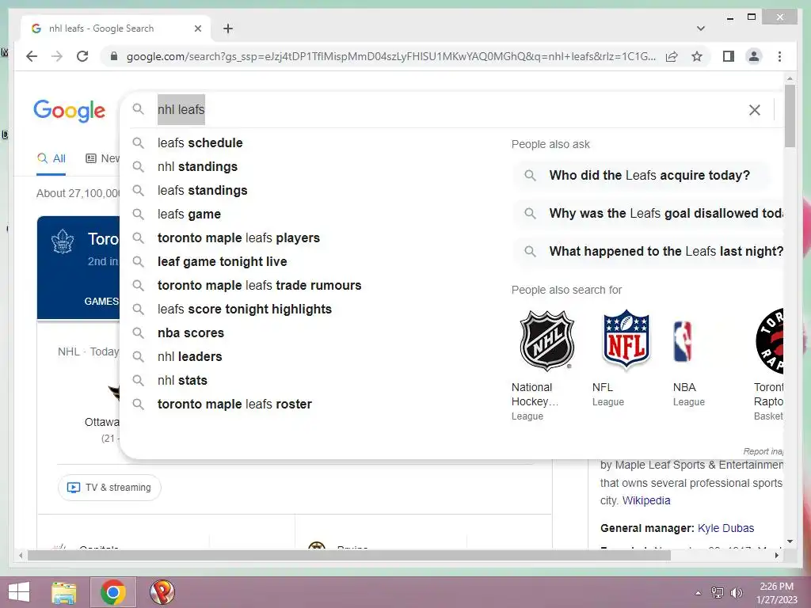Click the share page icon in address bar

pos(672,56)
